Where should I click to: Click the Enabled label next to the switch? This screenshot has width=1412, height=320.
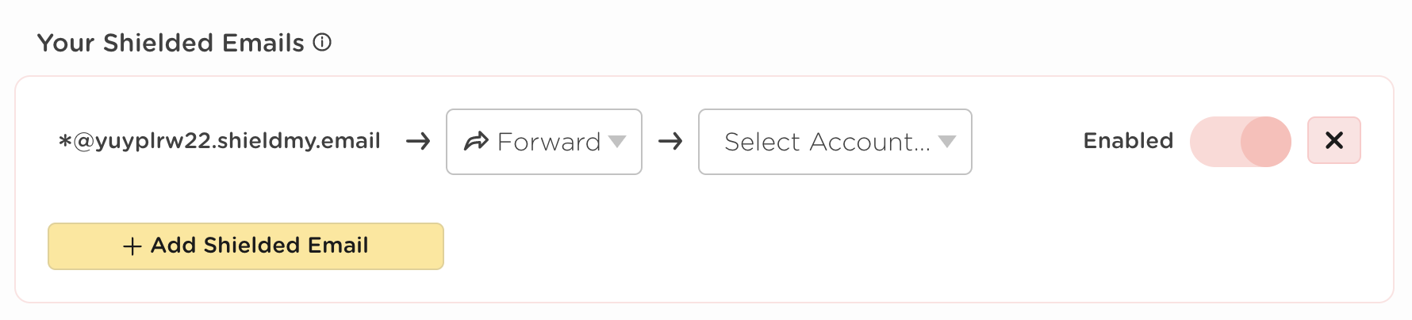1128,141
